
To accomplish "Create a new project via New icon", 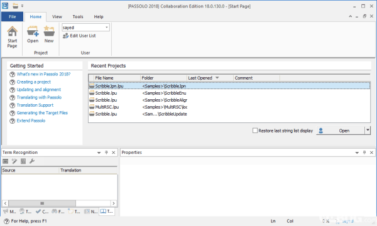I will coord(49,31).
